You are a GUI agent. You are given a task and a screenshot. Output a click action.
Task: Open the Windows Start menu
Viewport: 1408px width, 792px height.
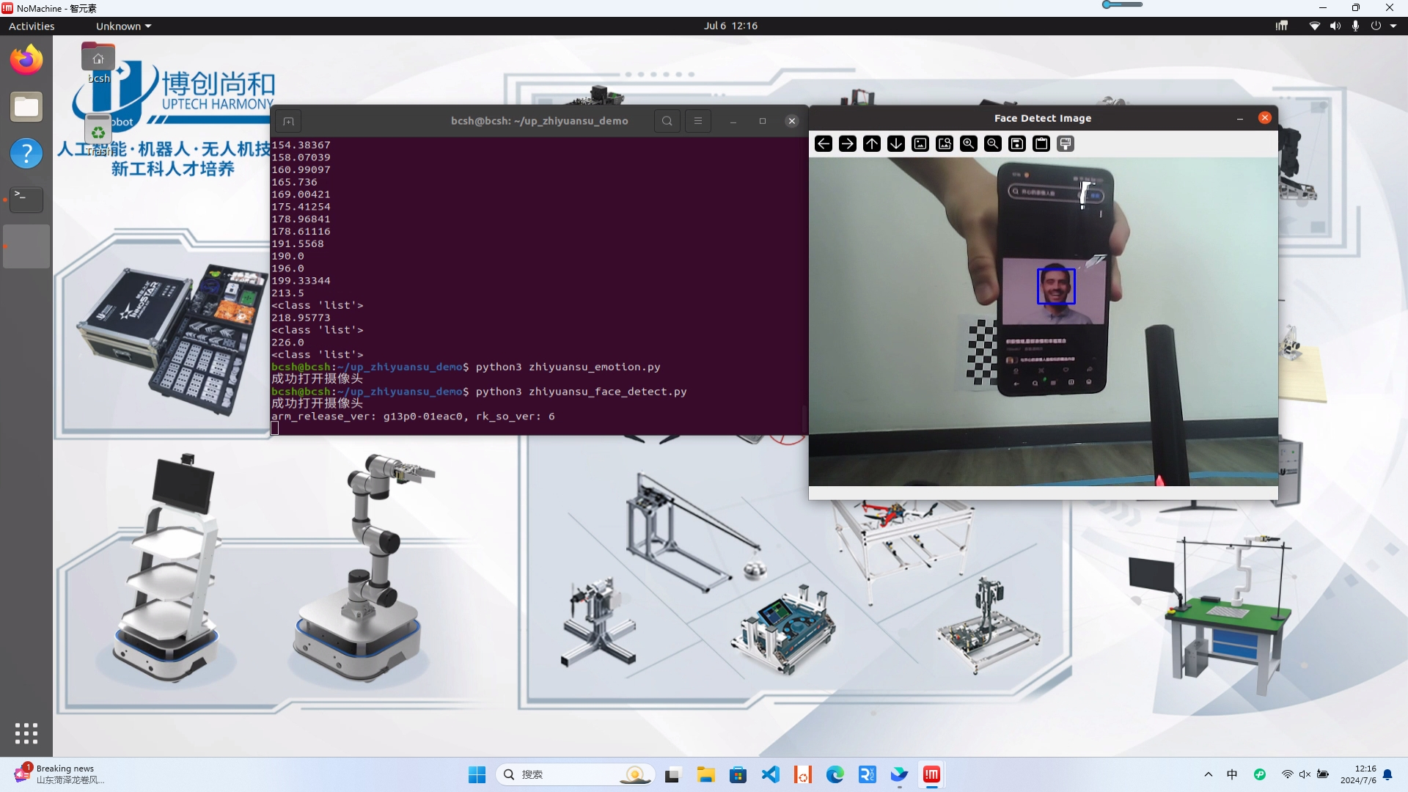(477, 774)
